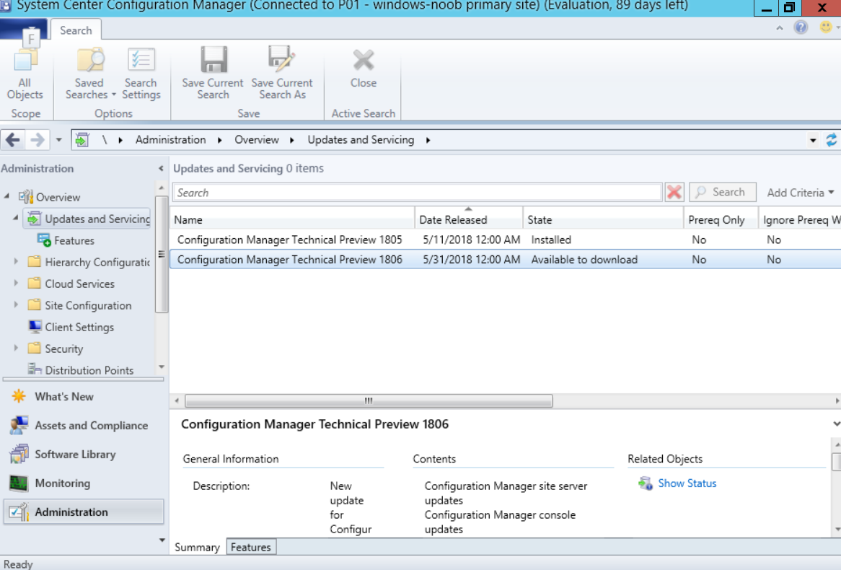Expand arrow after Updates and Servicing breadcrumb

tap(428, 140)
